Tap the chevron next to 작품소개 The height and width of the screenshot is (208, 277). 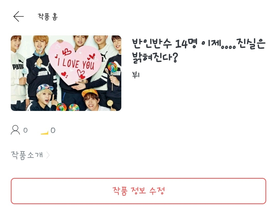coord(48,155)
